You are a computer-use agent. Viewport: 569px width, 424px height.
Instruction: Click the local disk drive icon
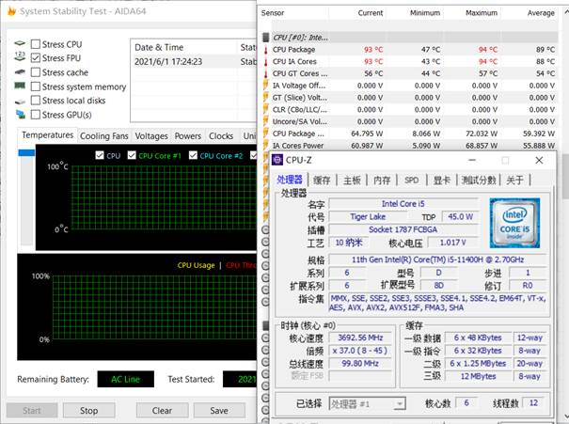20,102
